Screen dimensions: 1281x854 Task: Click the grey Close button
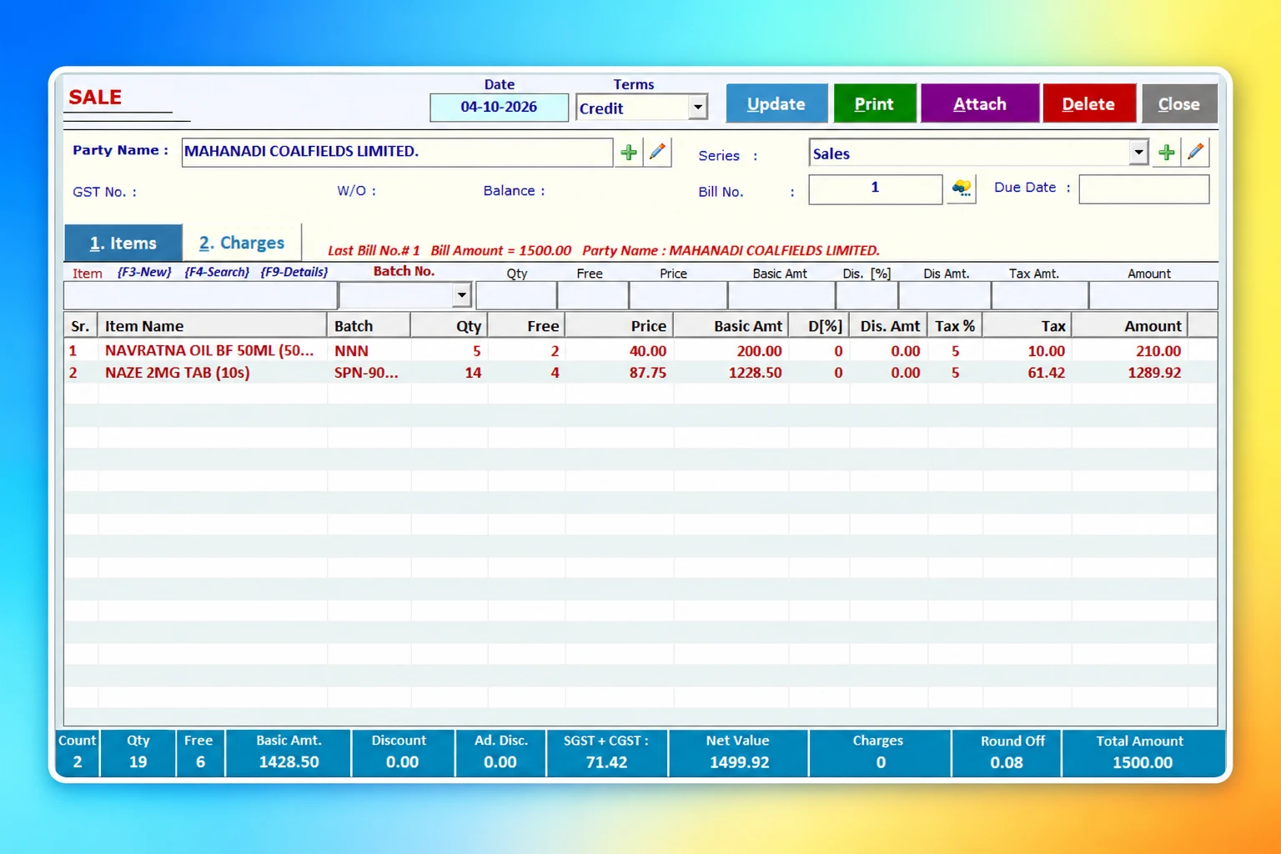click(1179, 103)
